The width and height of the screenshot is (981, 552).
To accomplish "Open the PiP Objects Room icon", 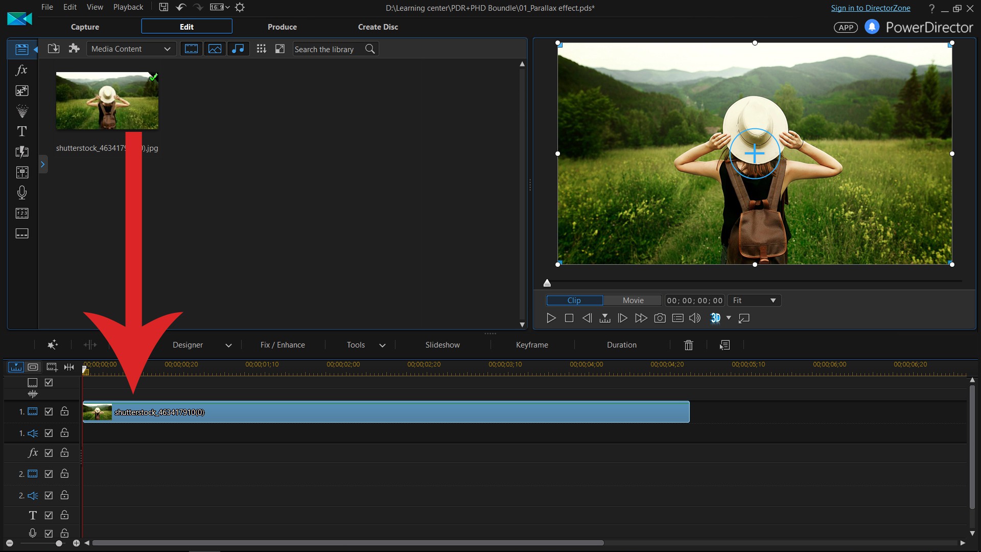I will [22, 90].
